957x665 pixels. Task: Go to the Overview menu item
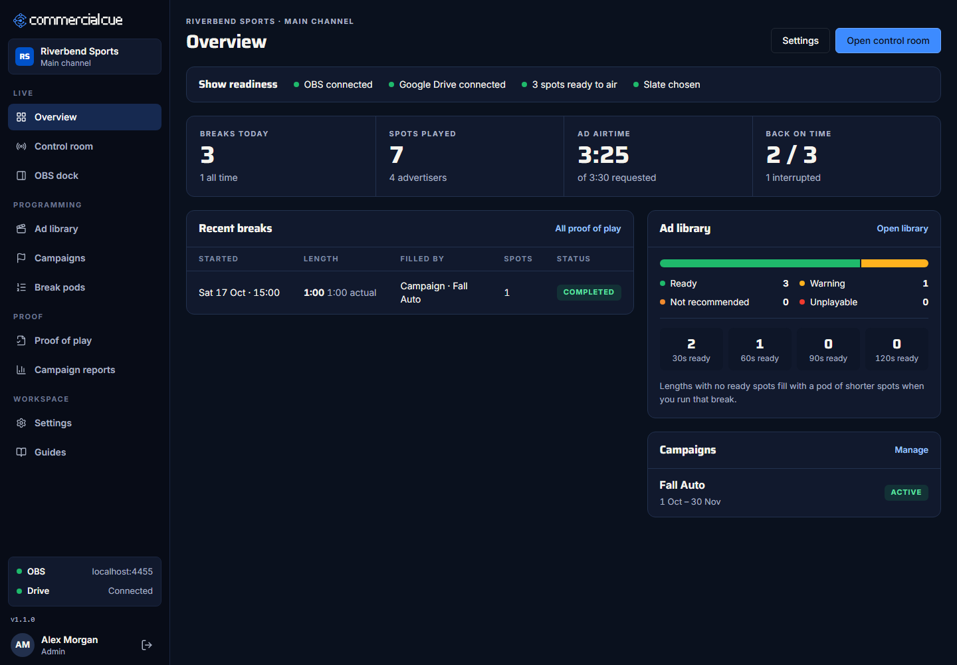[x=84, y=117]
